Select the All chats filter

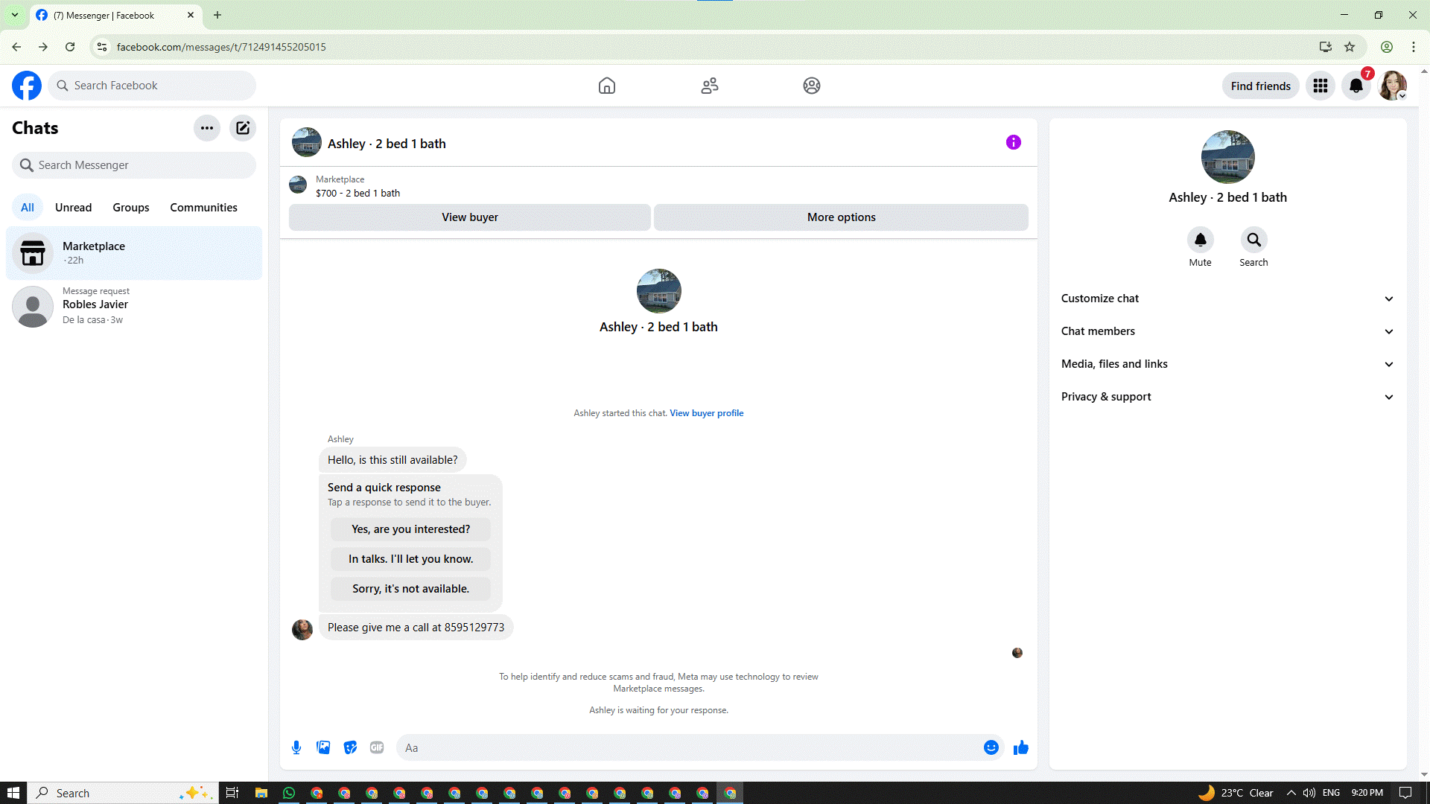tap(28, 208)
